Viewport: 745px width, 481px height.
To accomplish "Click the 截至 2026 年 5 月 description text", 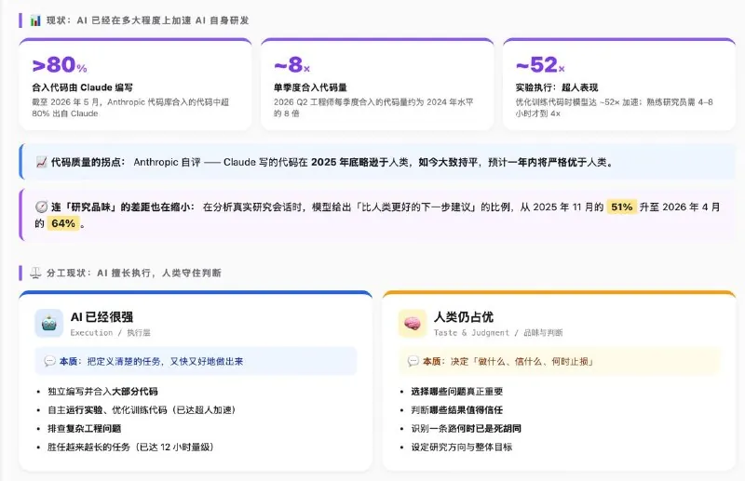I will [130, 108].
